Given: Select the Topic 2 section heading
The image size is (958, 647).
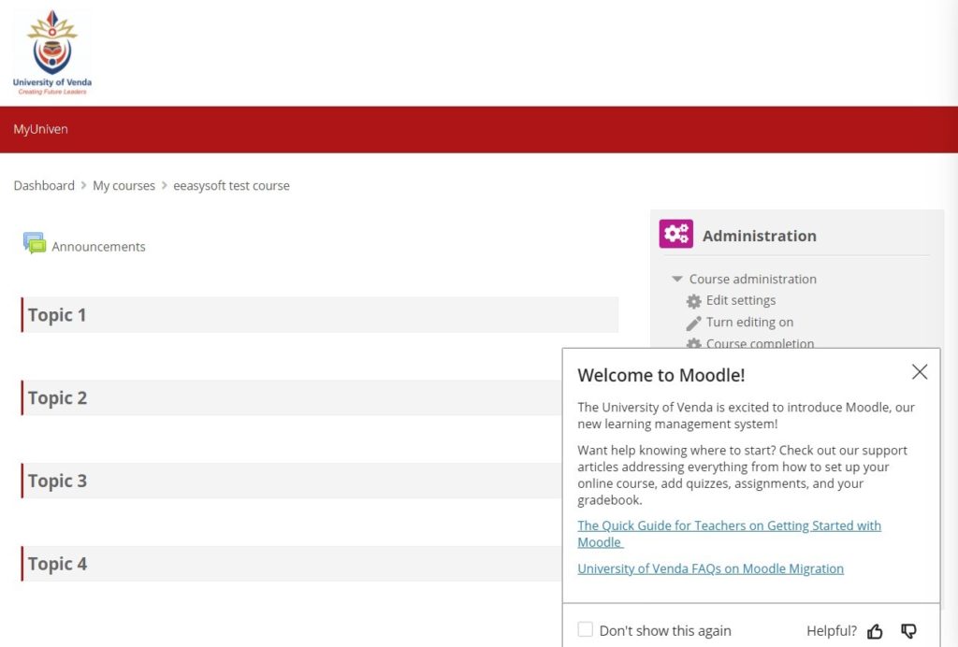Looking at the screenshot, I should [x=57, y=398].
